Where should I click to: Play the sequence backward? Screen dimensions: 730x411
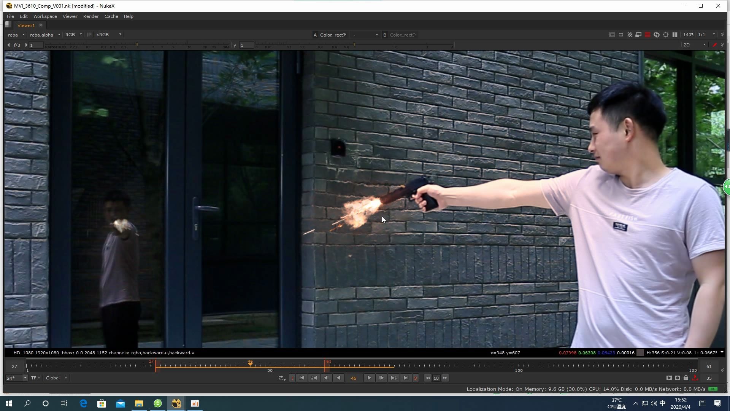point(338,378)
